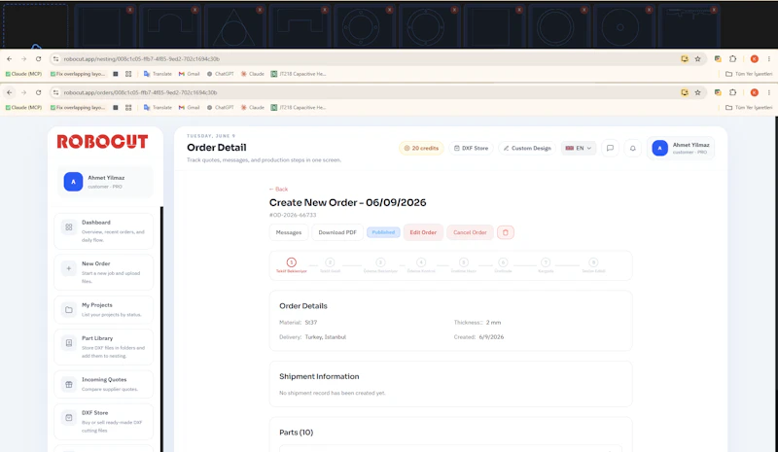Open Chrome three-dot menu in nesting browser bar

pyautogui.click(x=769, y=58)
